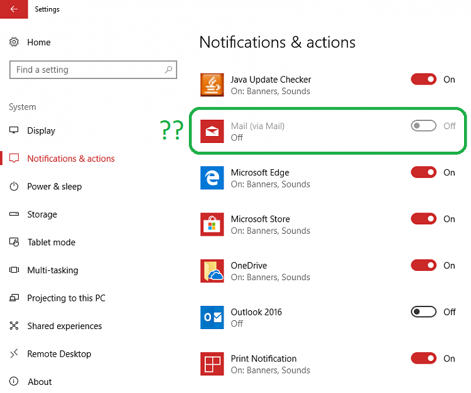471x393 pixels.
Task: Click the Storage drive icon
Action: pos(14,214)
